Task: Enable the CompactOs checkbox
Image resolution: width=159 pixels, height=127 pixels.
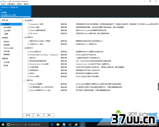Action: [28, 24]
